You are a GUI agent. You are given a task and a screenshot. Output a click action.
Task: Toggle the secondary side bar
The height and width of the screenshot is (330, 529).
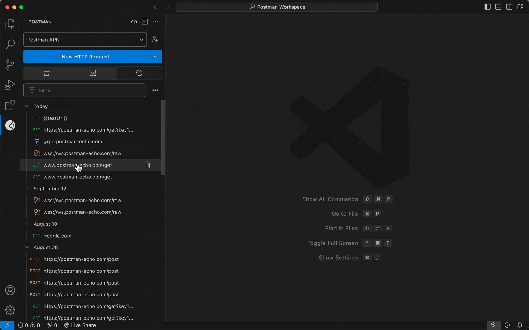coord(509,7)
